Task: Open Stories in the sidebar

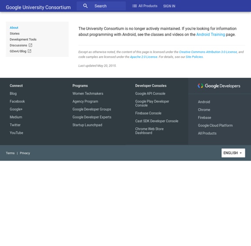Action: (x=15, y=34)
